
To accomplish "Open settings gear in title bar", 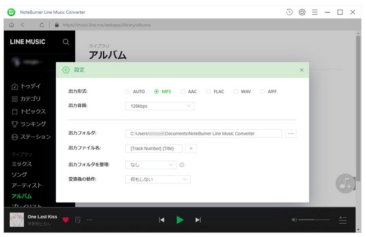I will point(302,12).
